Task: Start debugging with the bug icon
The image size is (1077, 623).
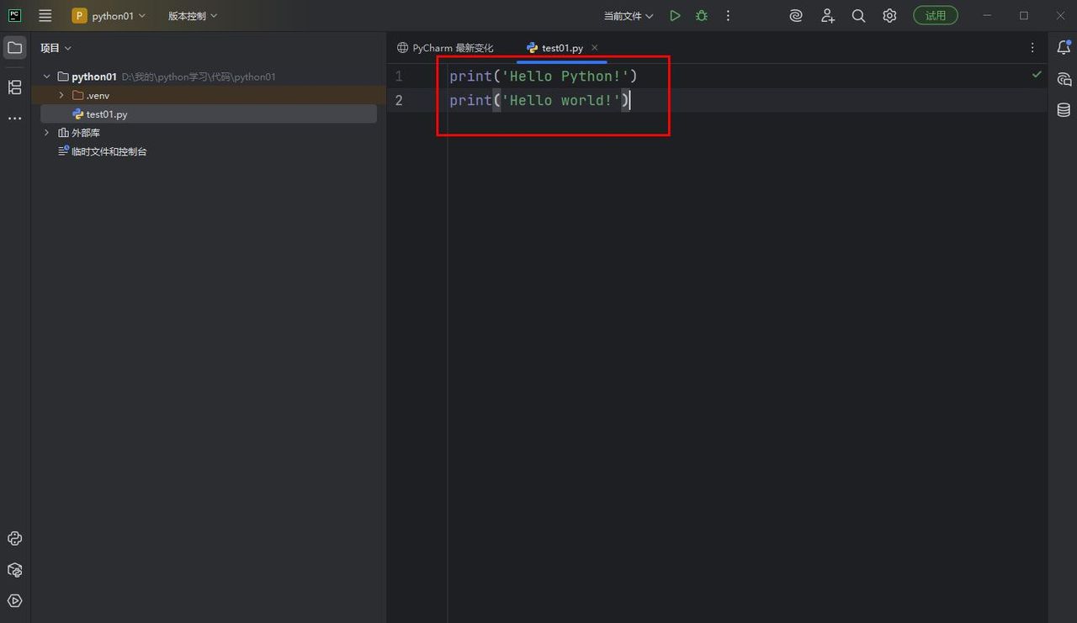Action: [x=701, y=16]
